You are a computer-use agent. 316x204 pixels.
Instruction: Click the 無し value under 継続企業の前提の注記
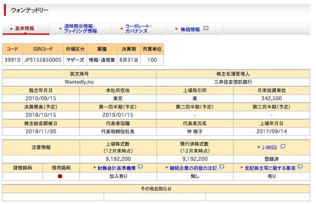pos(195,176)
